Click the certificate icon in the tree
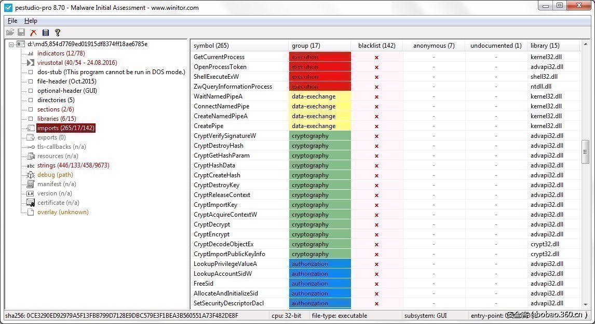This screenshot has height=324, width=595. (31, 203)
